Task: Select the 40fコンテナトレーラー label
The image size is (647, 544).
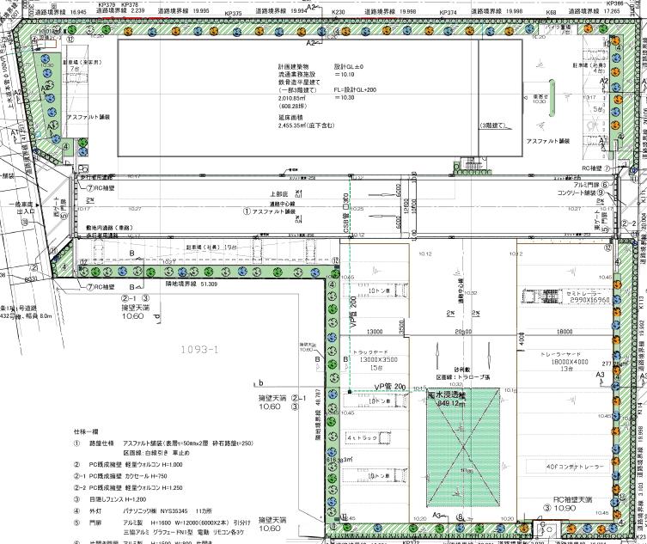Action: [575, 467]
